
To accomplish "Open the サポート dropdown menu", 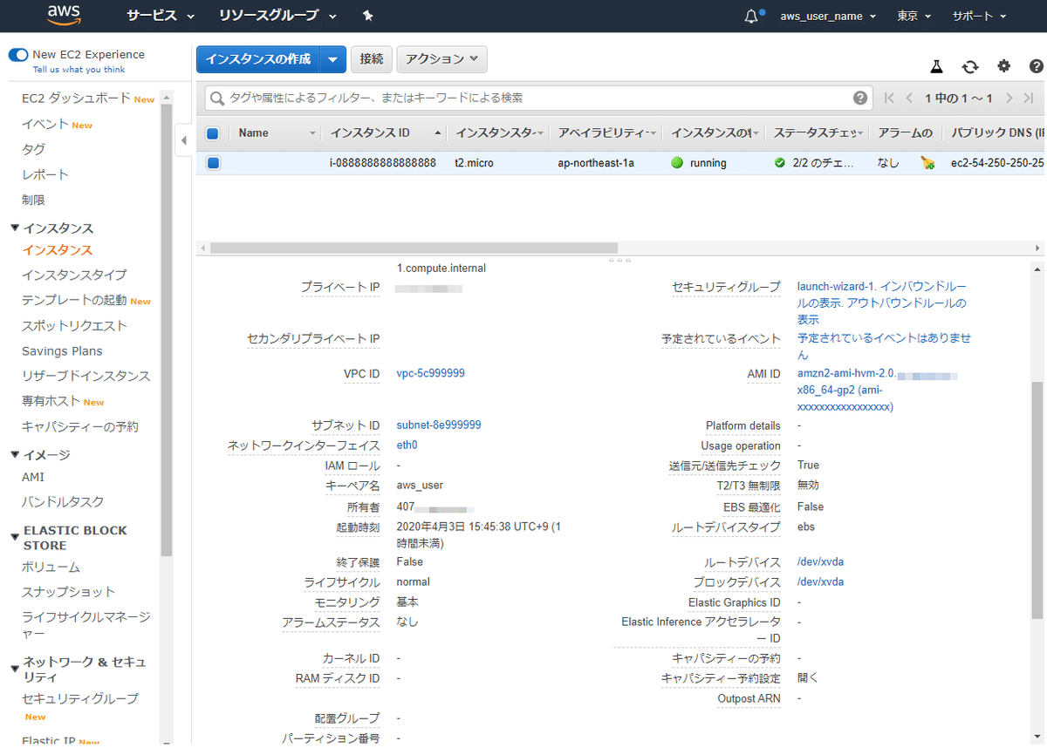I will pos(979,16).
